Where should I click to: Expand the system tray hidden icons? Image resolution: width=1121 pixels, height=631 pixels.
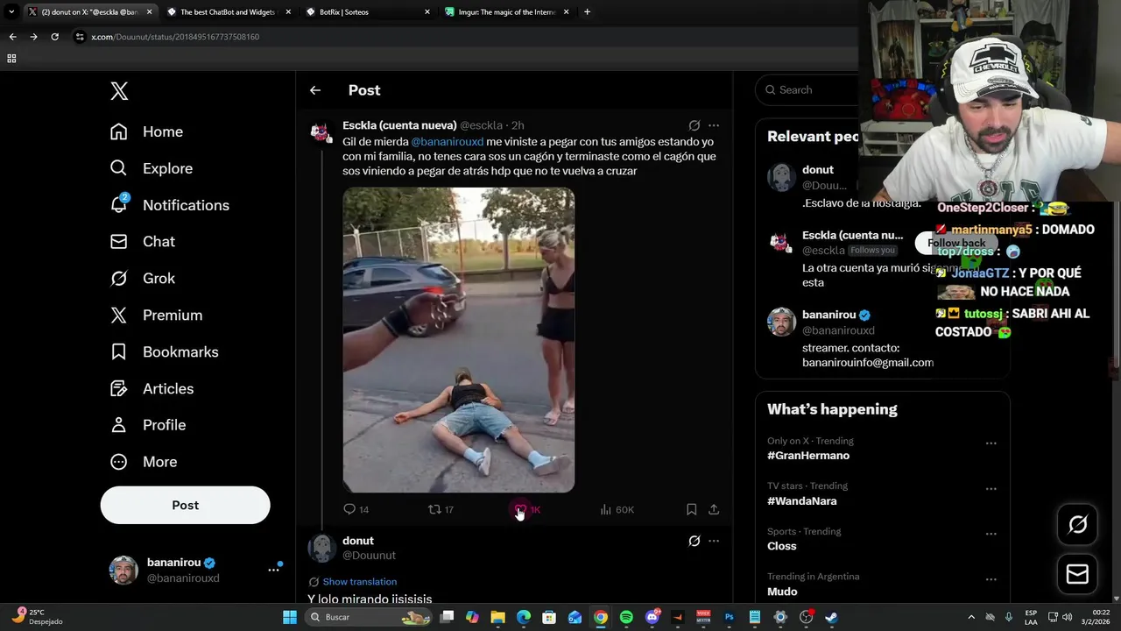970,617
